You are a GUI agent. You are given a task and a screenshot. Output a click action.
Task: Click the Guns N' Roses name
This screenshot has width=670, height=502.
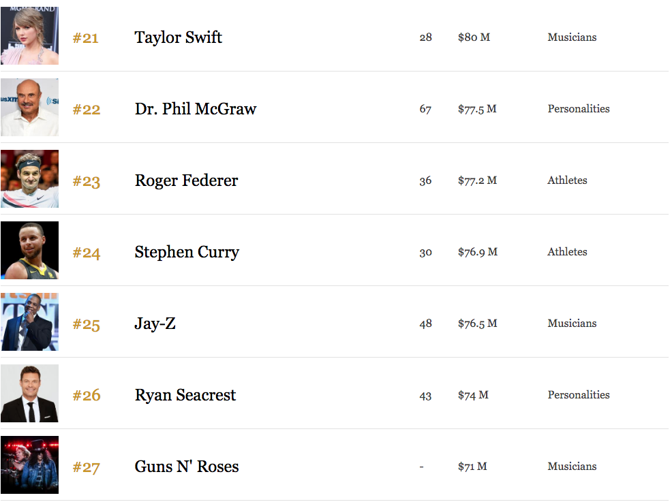pyautogui.click(x=187, y=467)
